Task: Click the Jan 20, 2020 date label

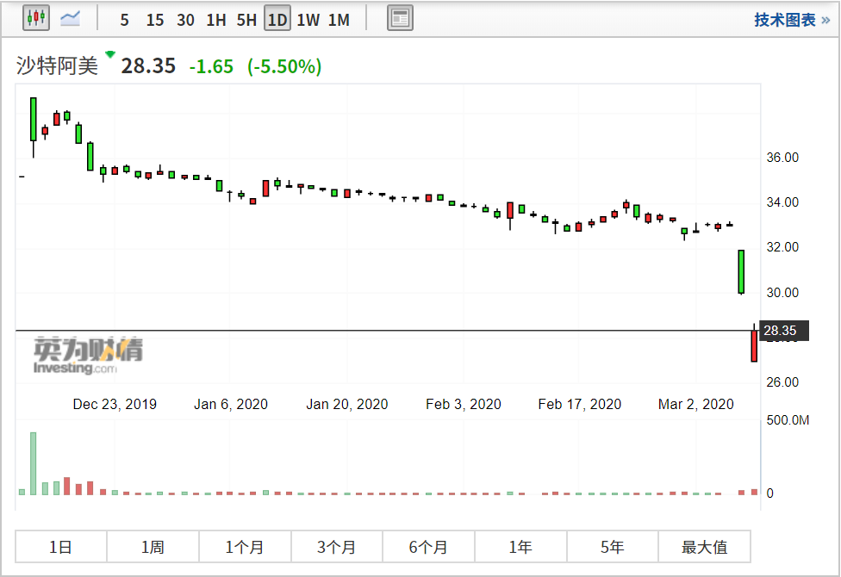Action: 347,404
